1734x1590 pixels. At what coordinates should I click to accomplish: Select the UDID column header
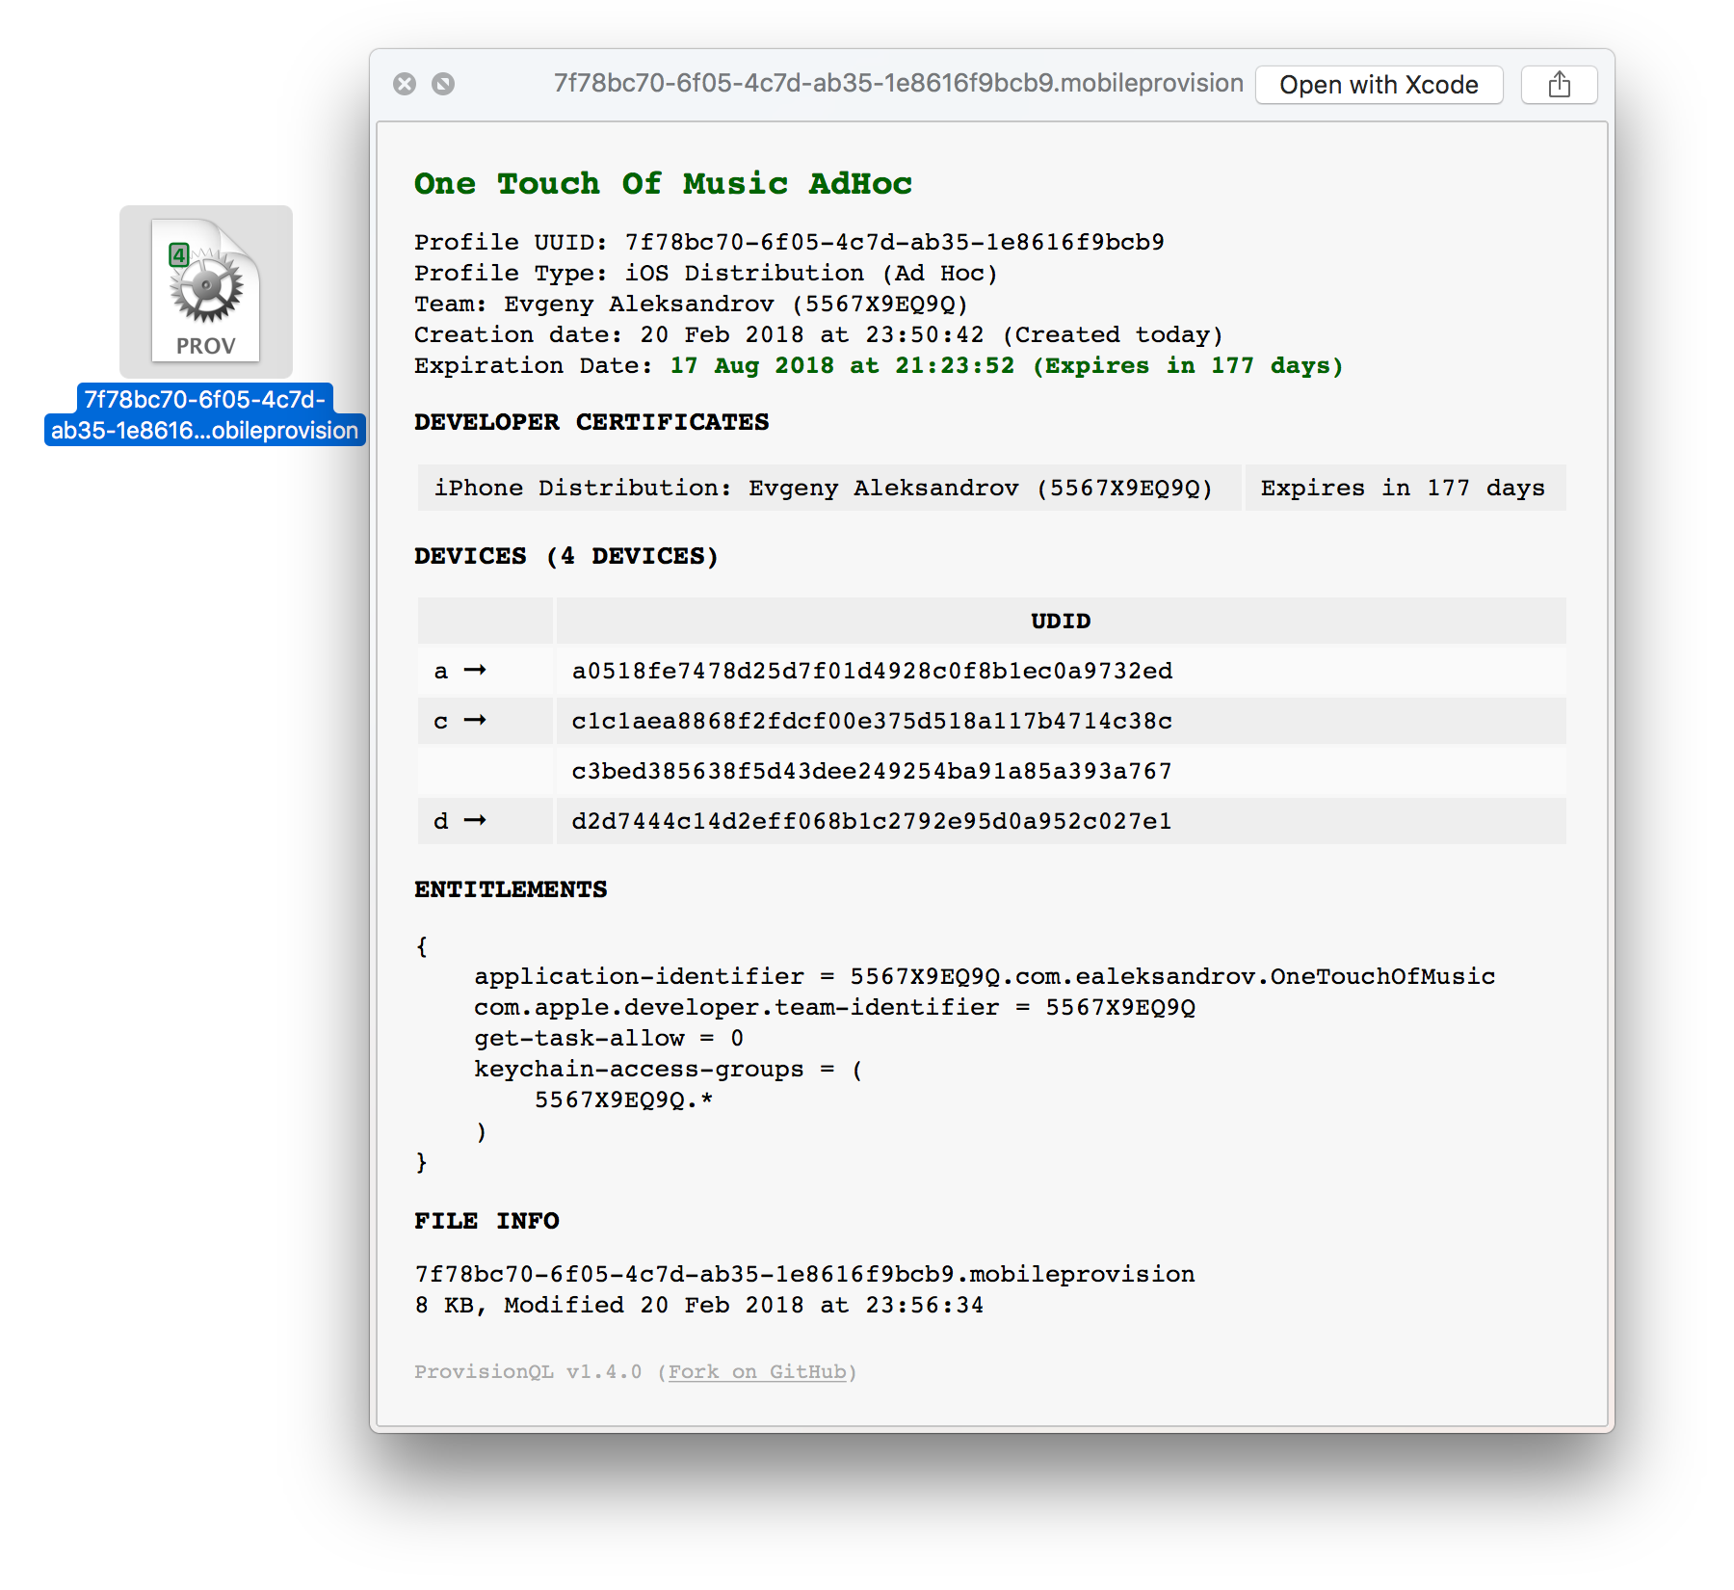[x=1061, y=621]
